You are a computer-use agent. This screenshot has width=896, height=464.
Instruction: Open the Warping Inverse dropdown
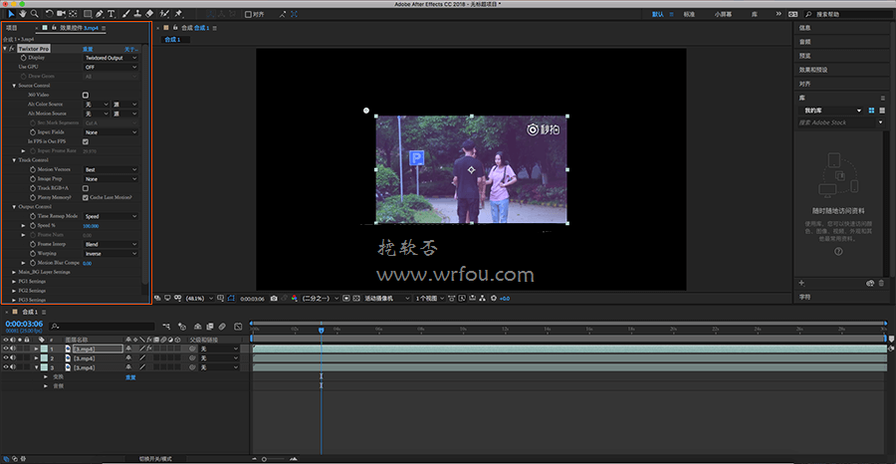click(x=111, y=254)
